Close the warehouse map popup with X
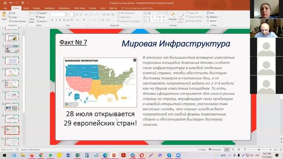The image size is (283, 159). [x=134, y=60]
